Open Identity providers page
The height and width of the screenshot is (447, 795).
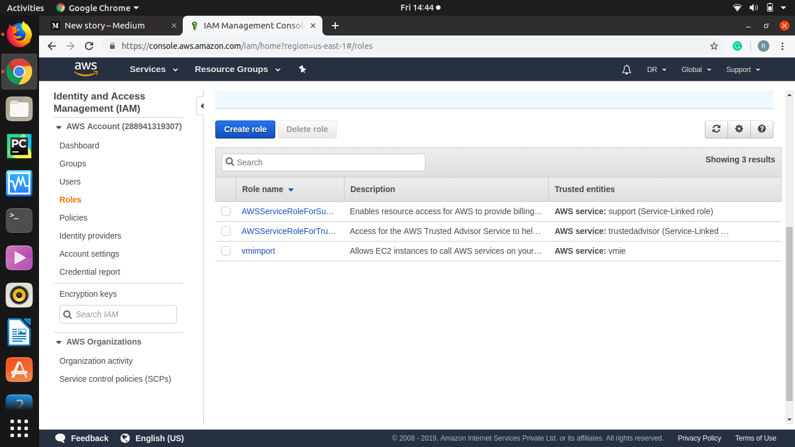90,236
